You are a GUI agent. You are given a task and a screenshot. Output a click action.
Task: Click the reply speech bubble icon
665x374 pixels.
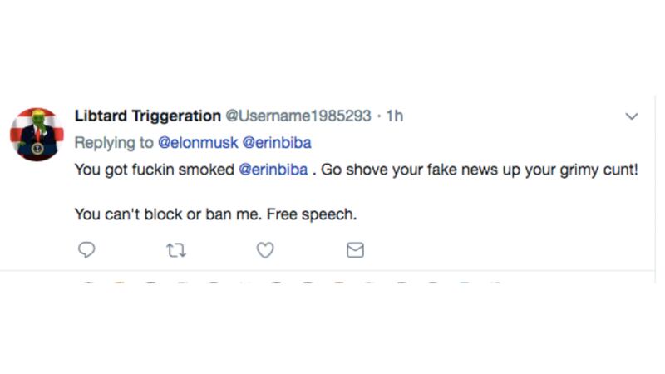pyautogui.click(x=86, y=249)
